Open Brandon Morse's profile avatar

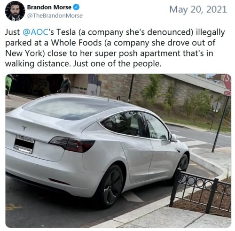(15, 11)
